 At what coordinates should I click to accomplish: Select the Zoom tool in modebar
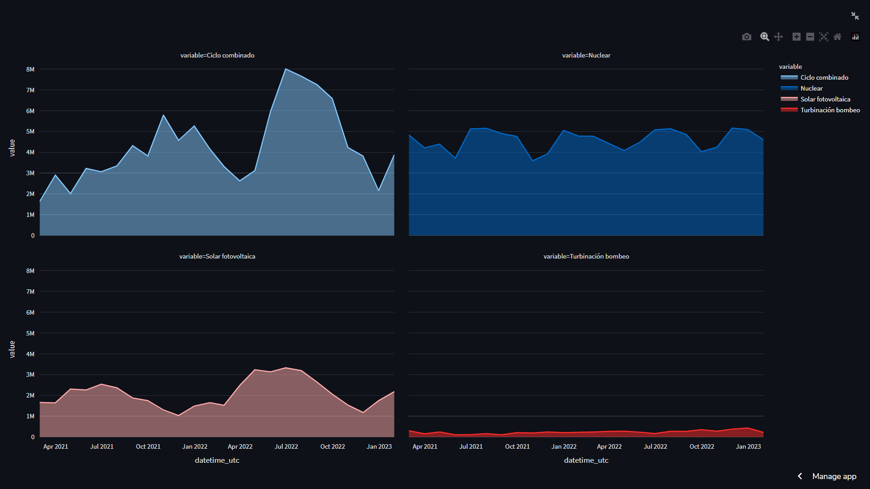coord(764,37)
